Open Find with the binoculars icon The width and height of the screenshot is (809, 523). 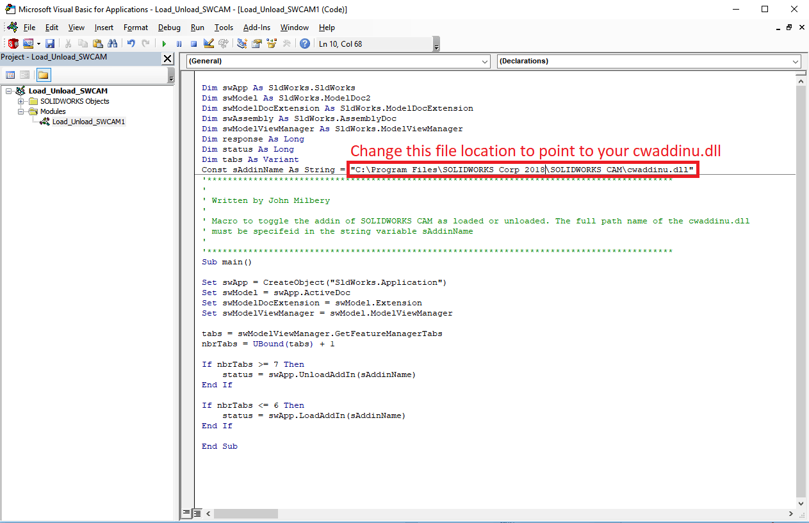(113, 44)
